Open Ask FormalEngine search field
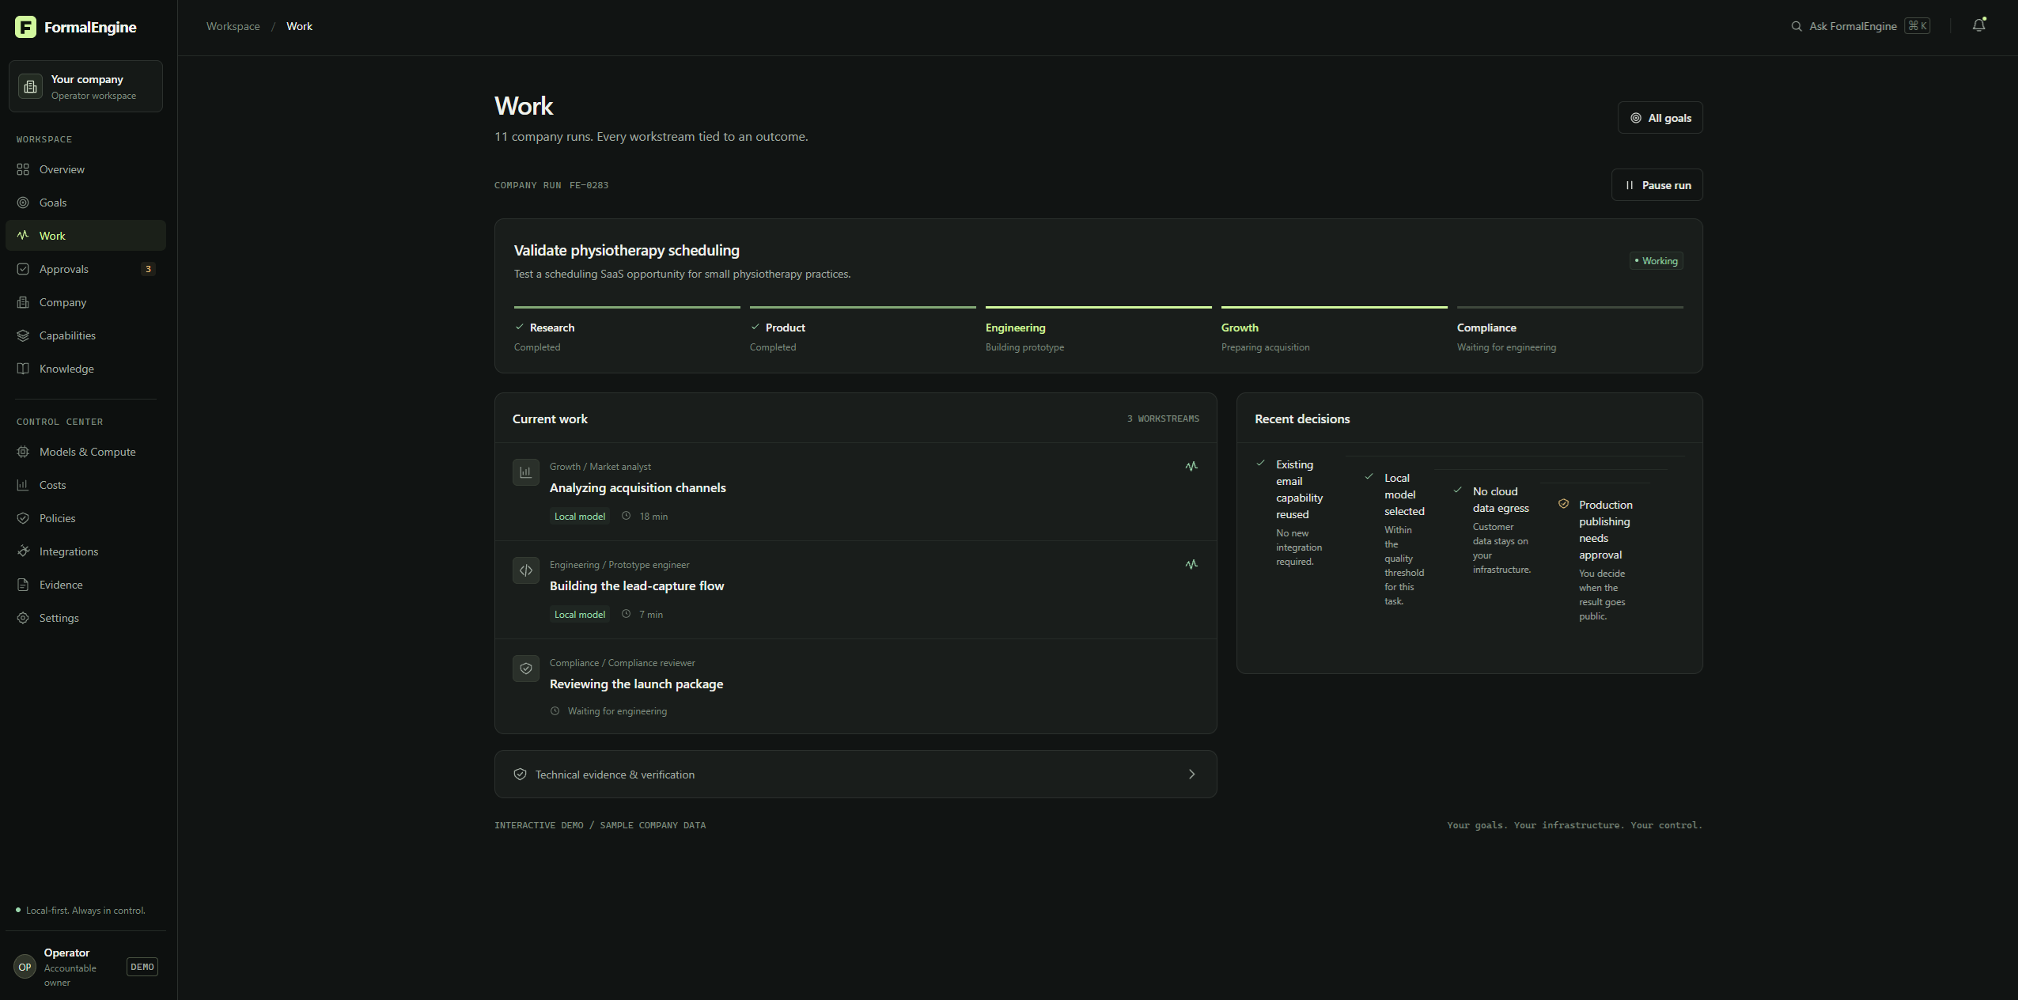2018x1000 pixels. point(1860,26)
